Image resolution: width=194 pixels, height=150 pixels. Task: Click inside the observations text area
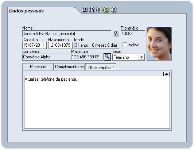tap(97, 102)
